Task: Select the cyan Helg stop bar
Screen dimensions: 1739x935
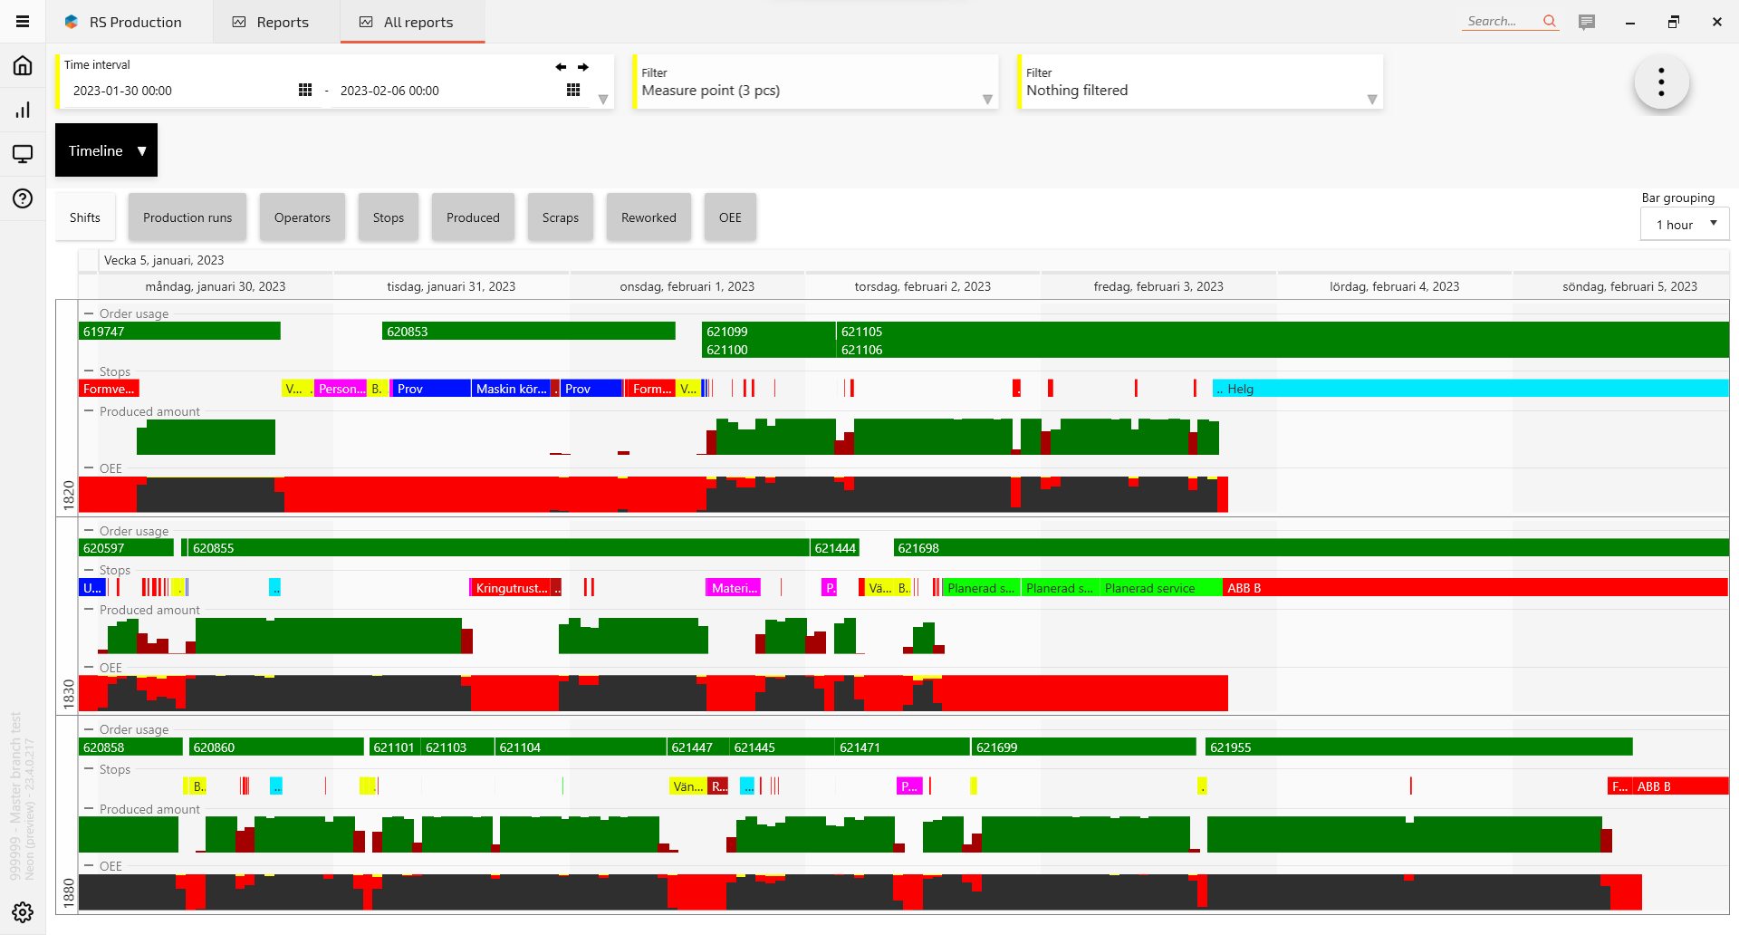Action: click(1469, 389)
